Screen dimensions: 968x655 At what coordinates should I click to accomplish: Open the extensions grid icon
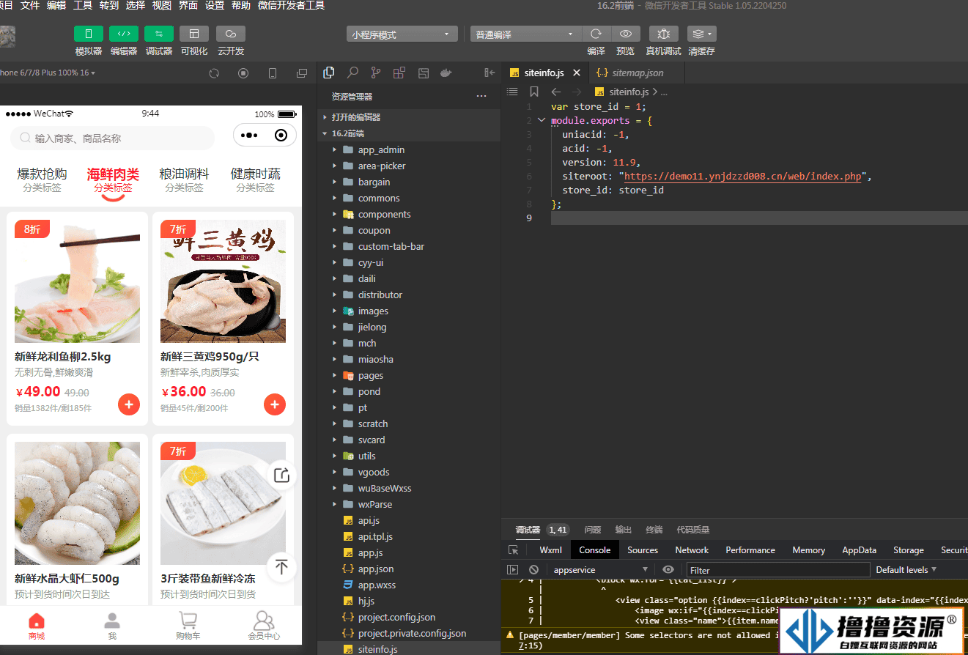pyautogui.click(x=399, y=73)
